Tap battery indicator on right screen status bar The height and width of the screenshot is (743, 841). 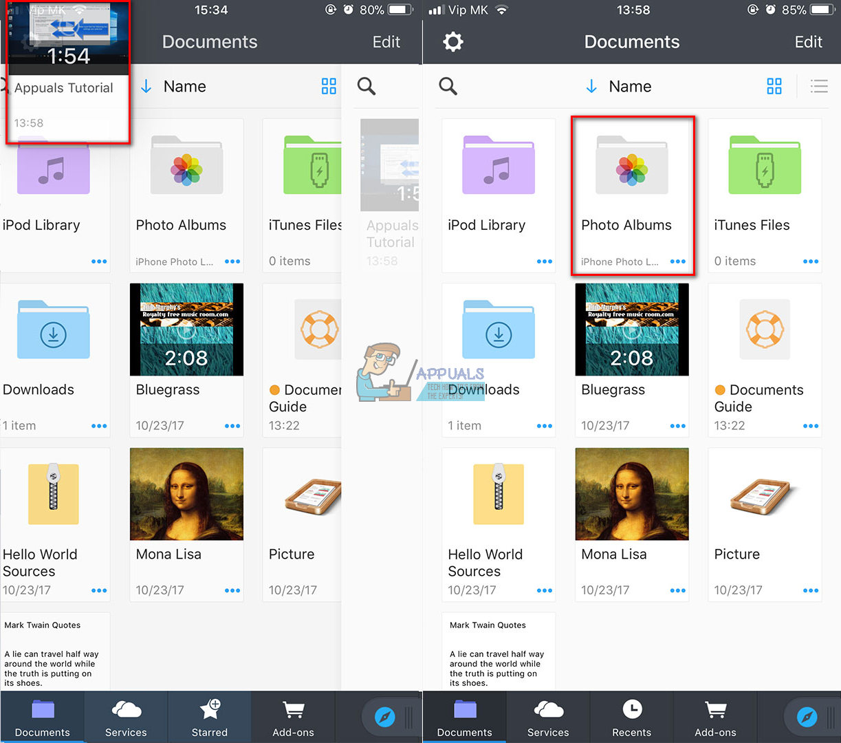[822, 10]
